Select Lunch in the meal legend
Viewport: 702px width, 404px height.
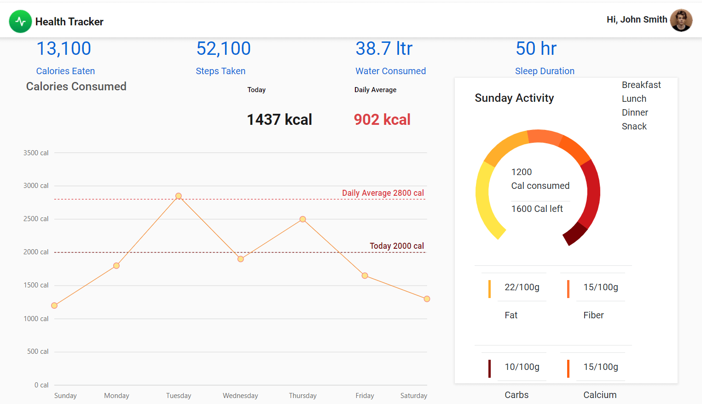coord(634,99)
